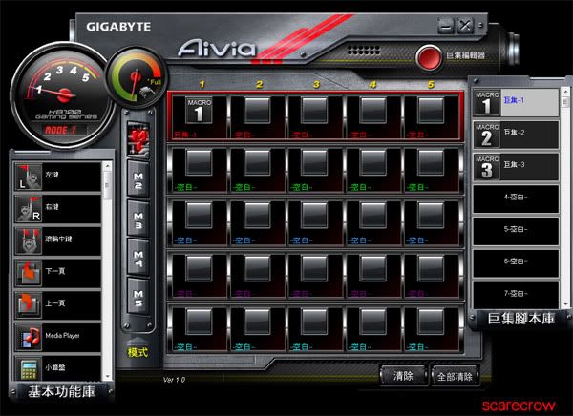Select the 小算盤 calculator icon
The image size is (573, 416).
pos(29,368)
